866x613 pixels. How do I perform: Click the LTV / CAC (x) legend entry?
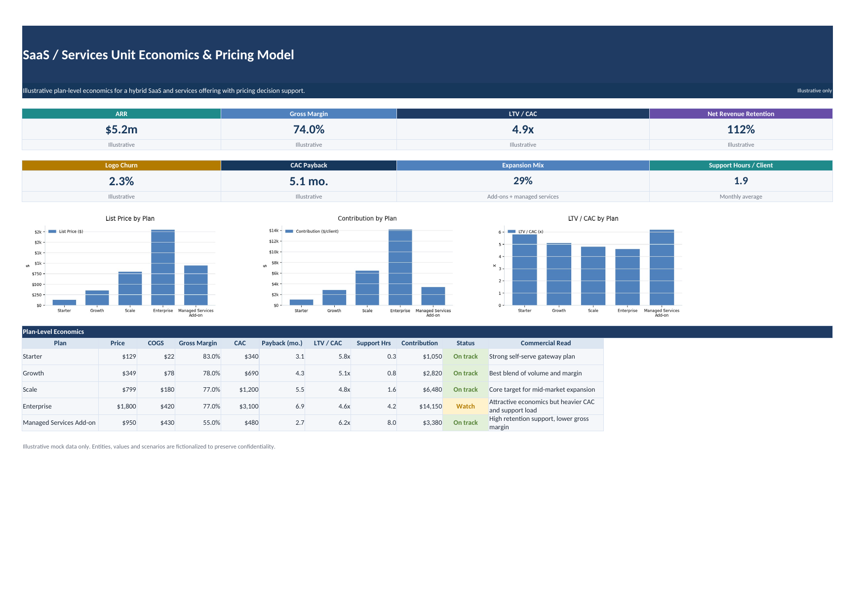click(x=525, y=231)
